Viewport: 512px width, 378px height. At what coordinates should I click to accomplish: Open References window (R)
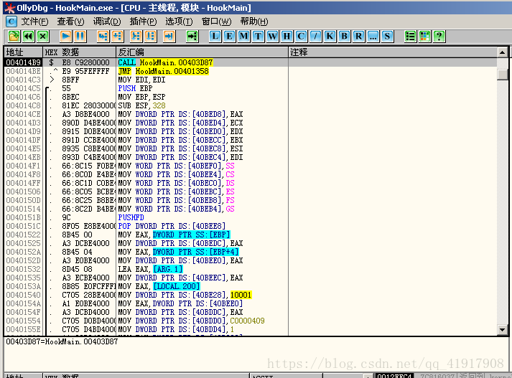[x=358, y=36]
